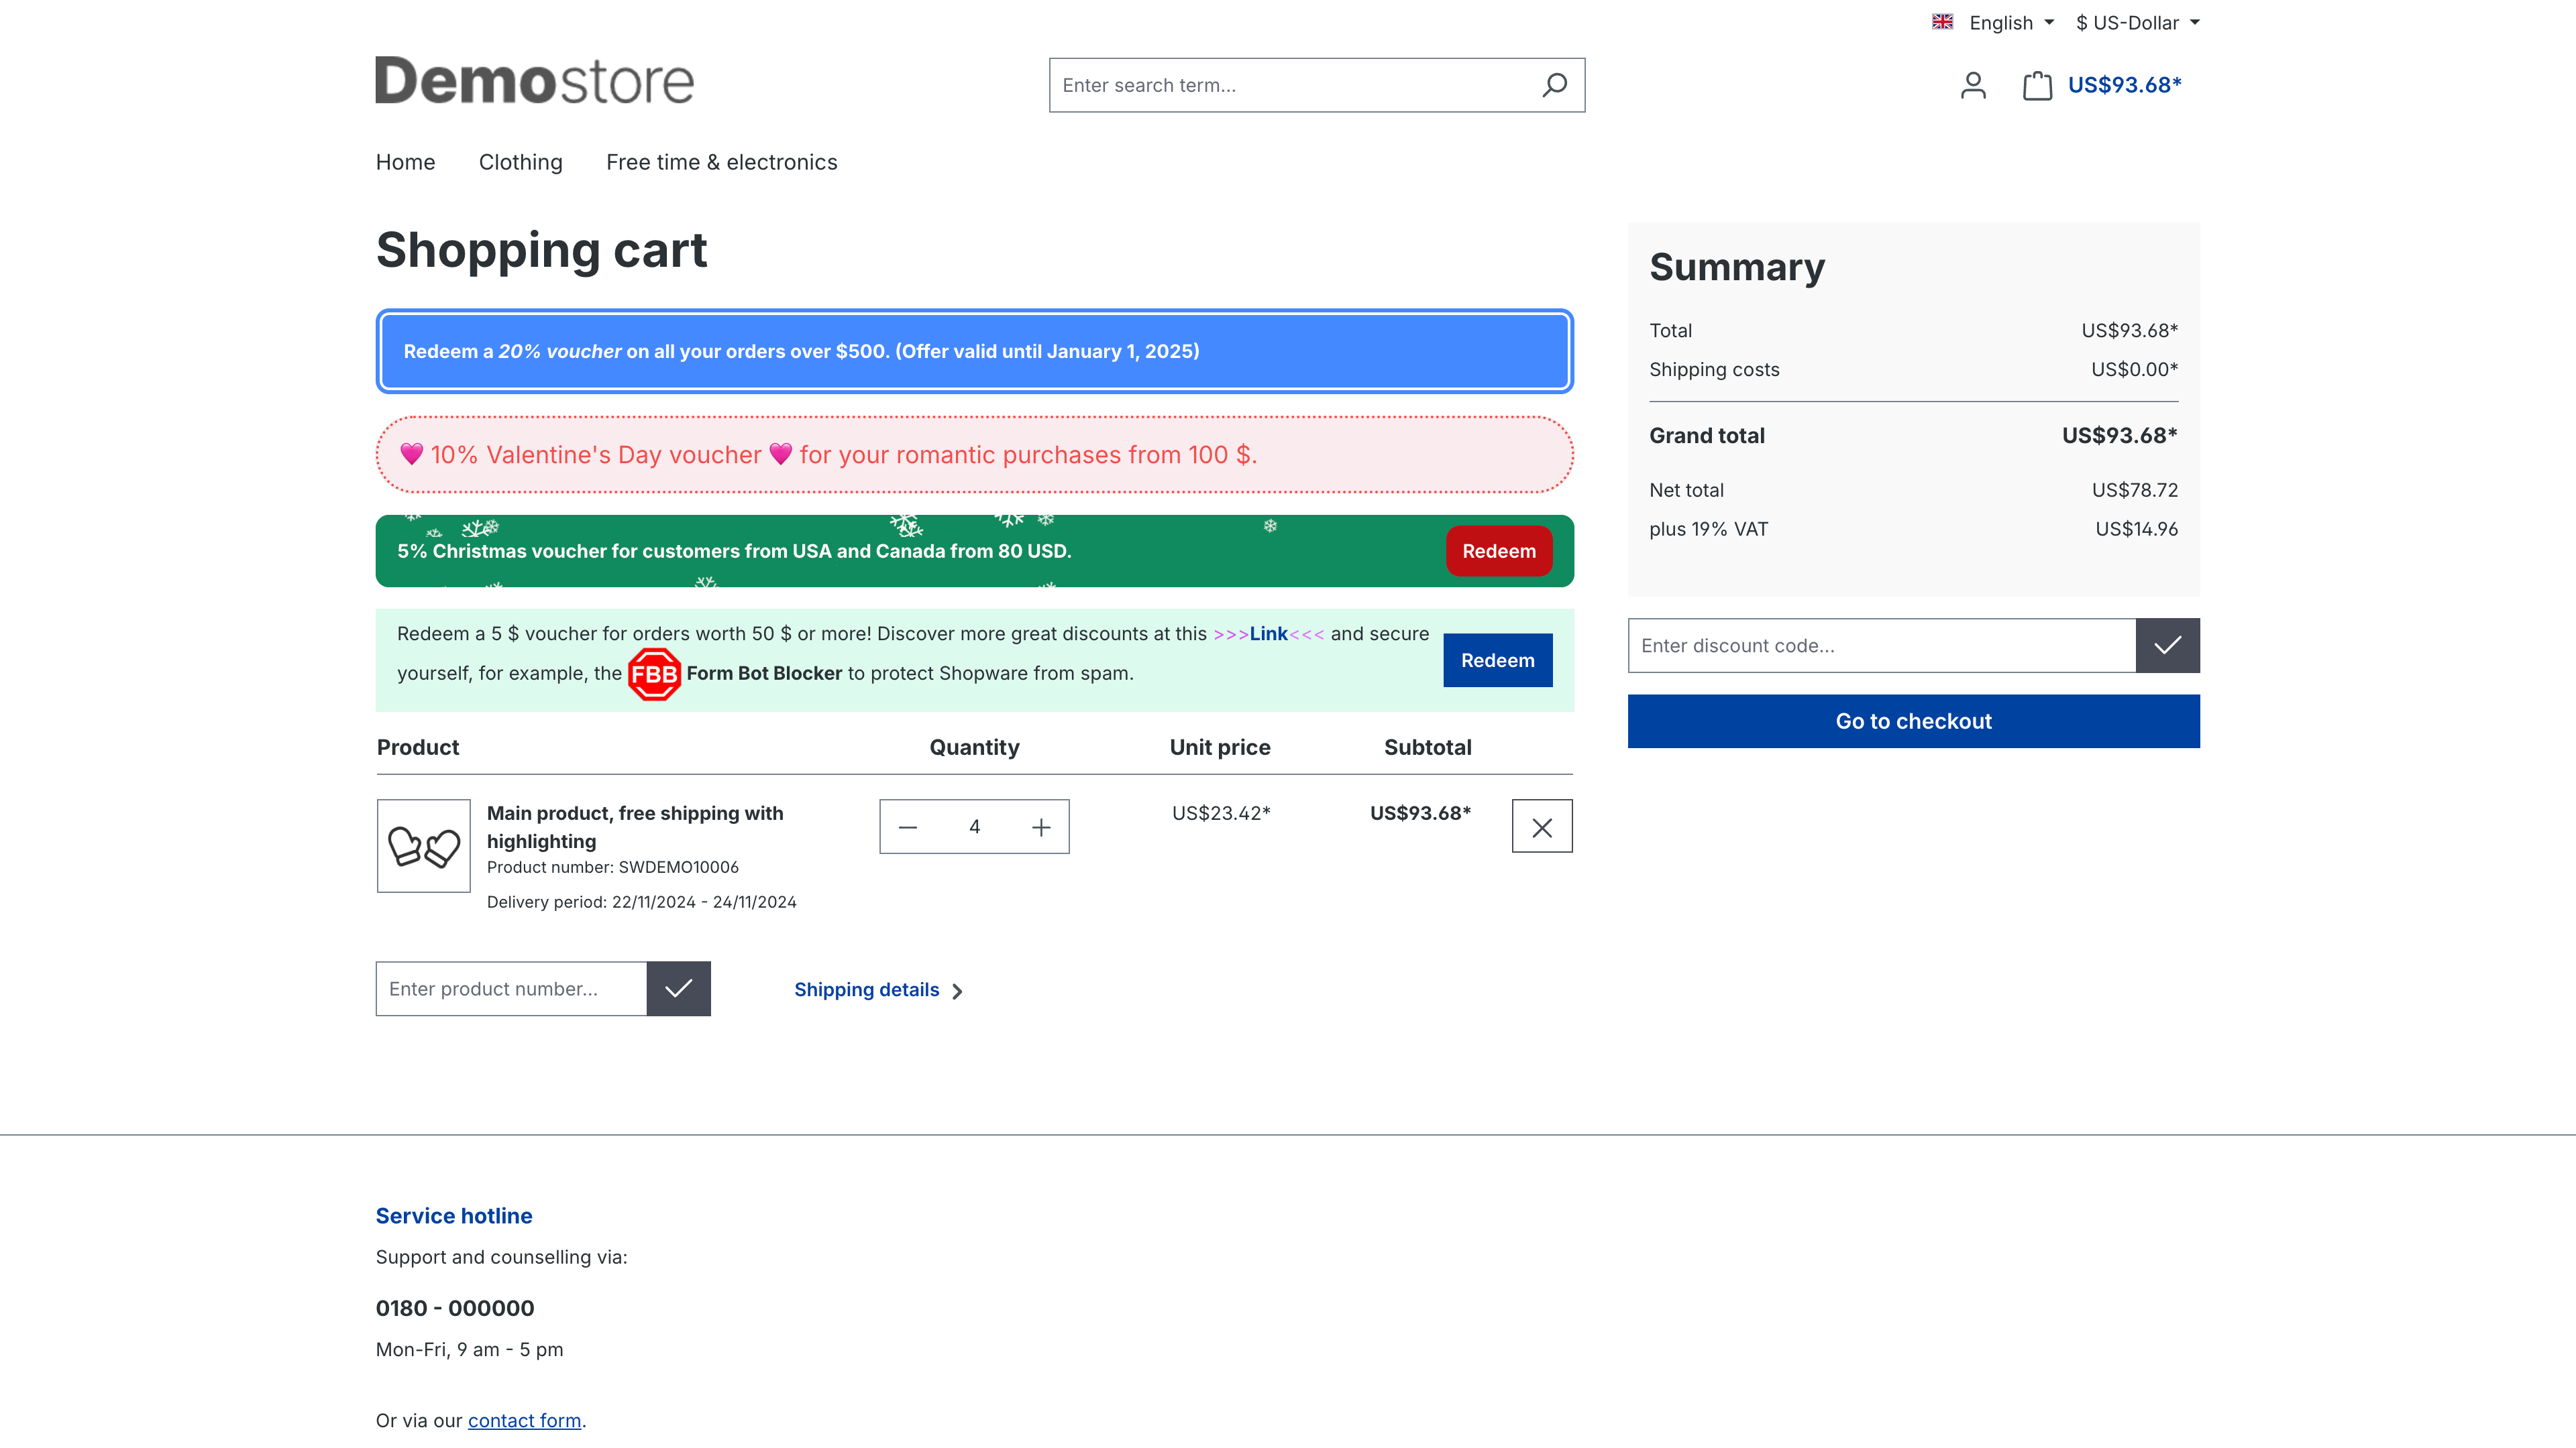The image size is (2576, 1448).
Task: Click Service hotline heading
Action: pyautogui.click(x=454, y=1216)
